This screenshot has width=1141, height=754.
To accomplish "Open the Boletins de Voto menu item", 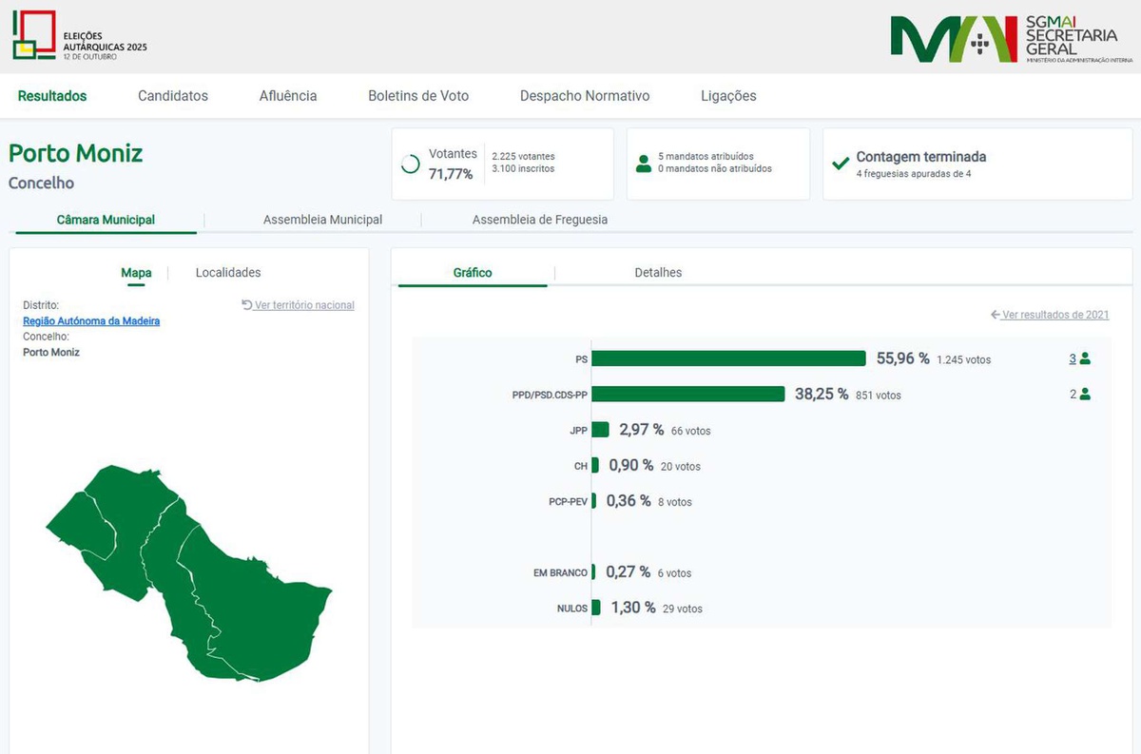I will click(418, 96).
